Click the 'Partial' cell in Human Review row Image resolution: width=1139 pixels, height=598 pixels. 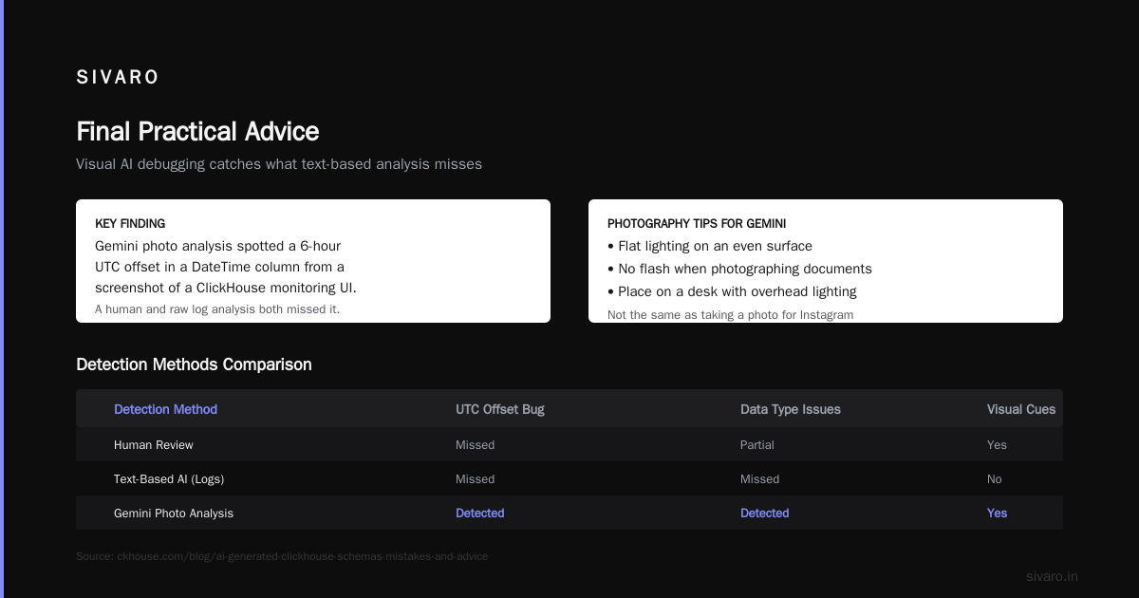pyautogui.click(x=757, y=444)
